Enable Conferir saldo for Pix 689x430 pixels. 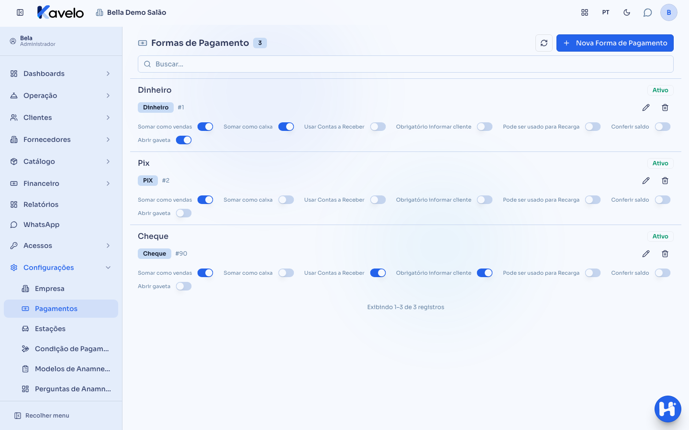[663, 200]
